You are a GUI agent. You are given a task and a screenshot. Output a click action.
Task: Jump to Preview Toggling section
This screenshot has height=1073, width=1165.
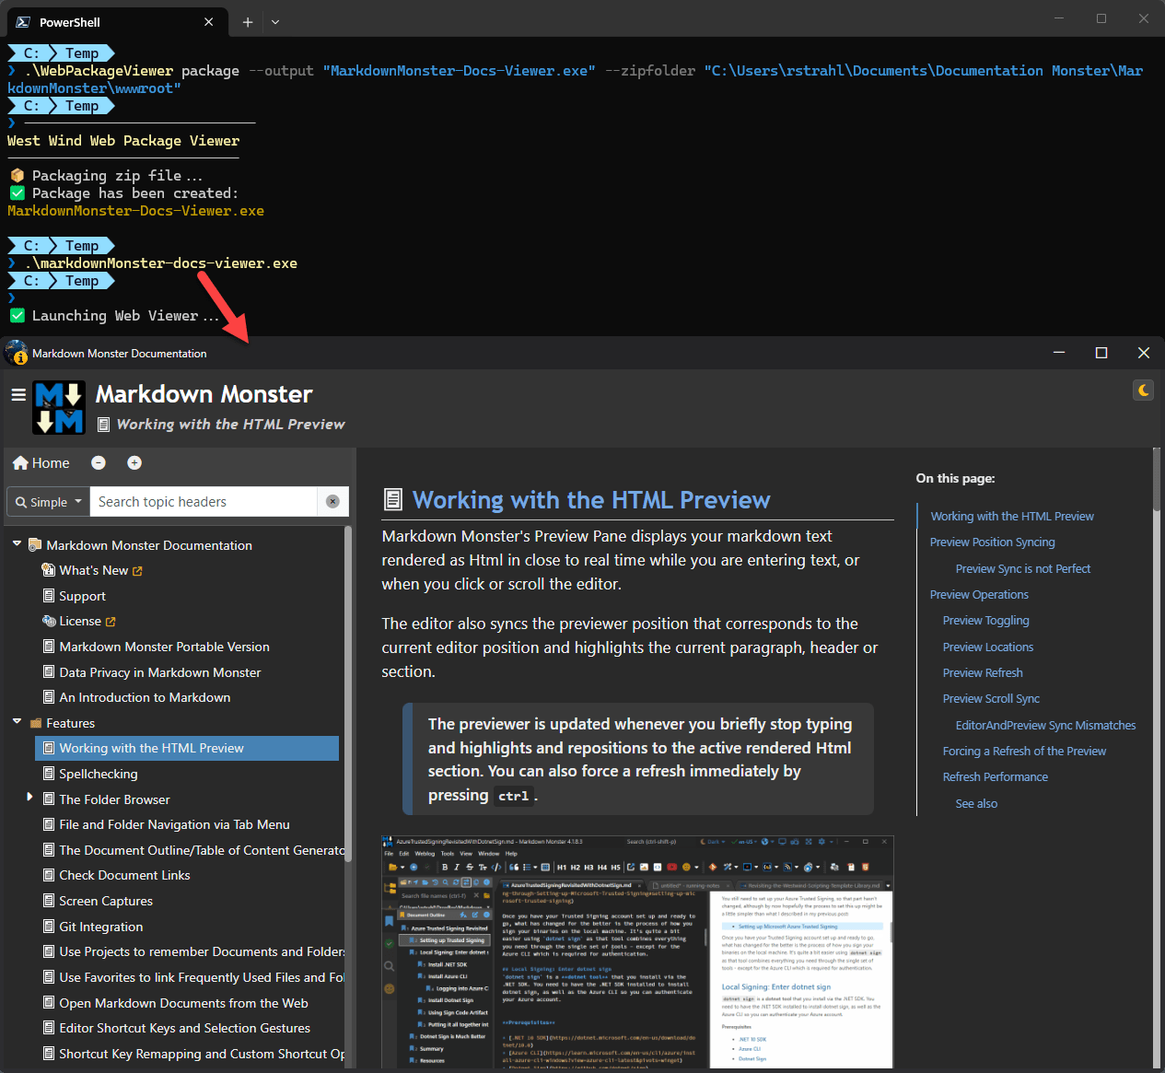tap(985, 621)
